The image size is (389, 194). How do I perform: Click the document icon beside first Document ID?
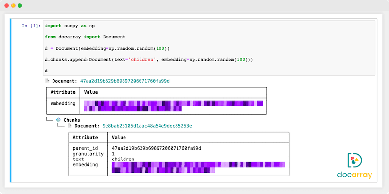[47, 81]
